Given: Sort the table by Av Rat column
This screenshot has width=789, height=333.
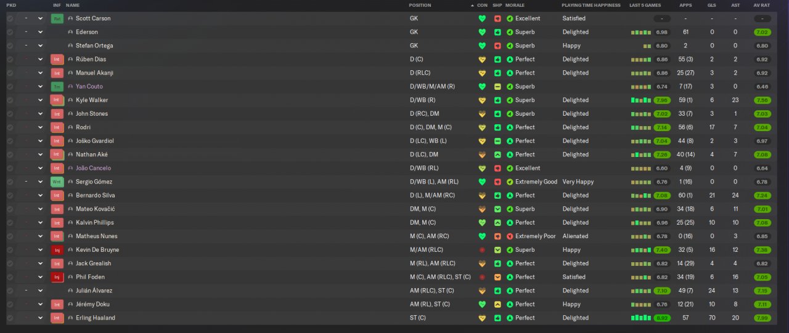Looking at the screenshot, I should [x=762, y=5].
